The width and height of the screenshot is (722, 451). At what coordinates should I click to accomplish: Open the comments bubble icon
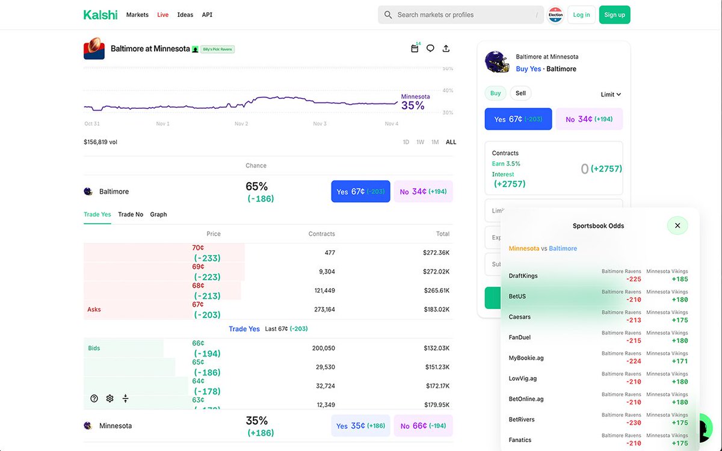click(x=430, y=48)
